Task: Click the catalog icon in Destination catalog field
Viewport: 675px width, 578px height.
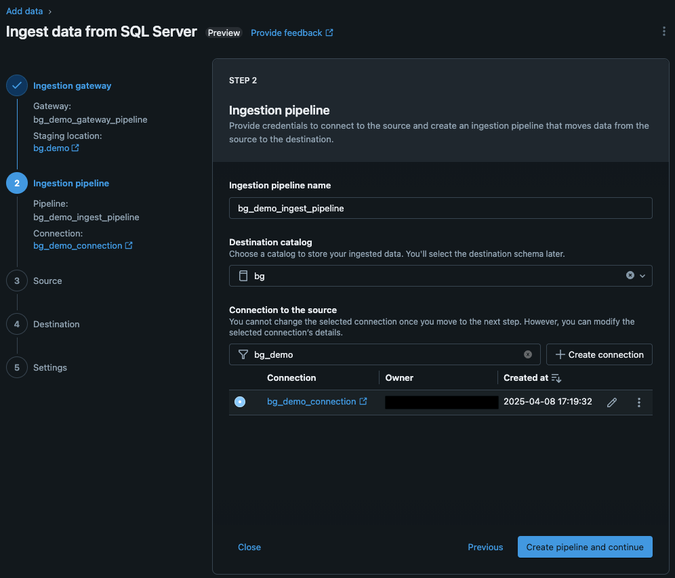Action: 243,276
